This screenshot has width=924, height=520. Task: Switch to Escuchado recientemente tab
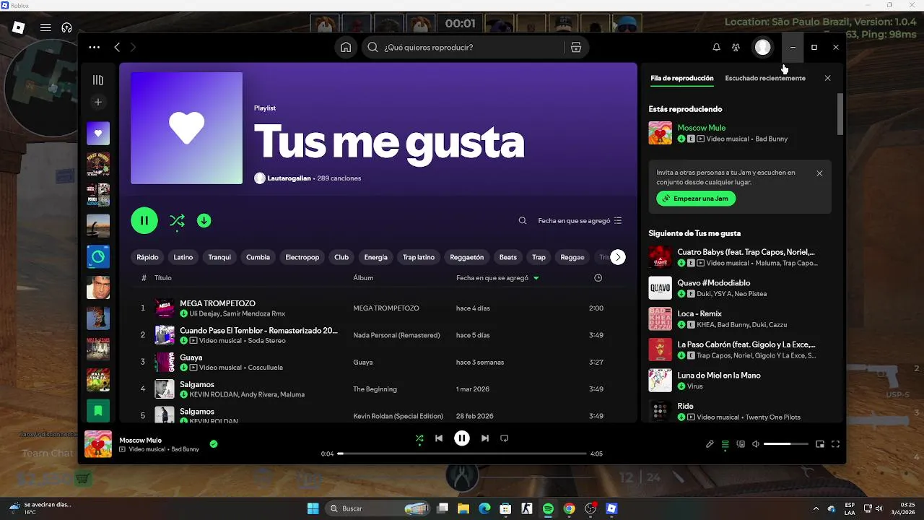coord(765,78)
